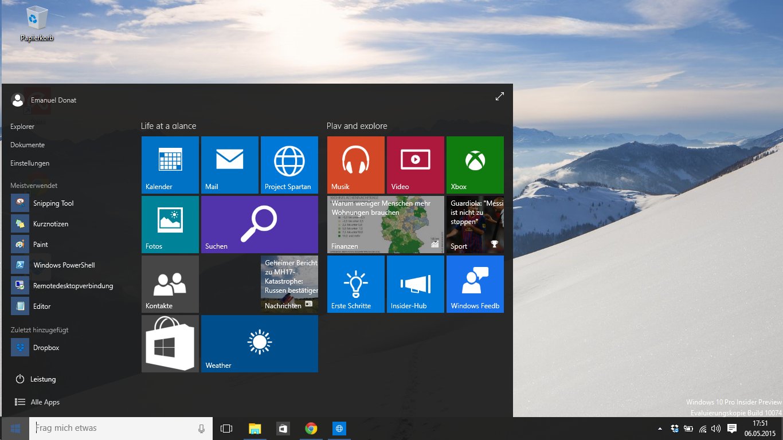Image resolution: width=783 pixels, height=440 pixels.
Task: Open volume control tray icon
Action: click(x=716, y=429)
